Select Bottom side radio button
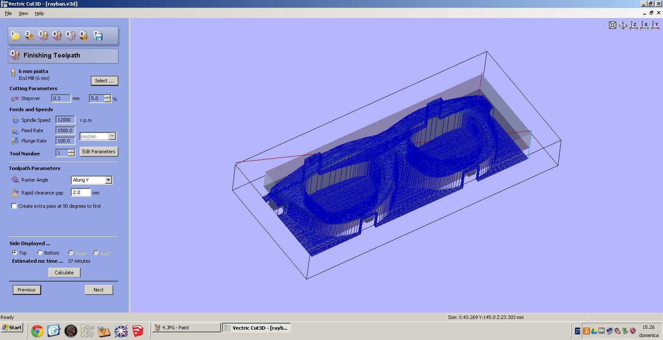This screenshot has height=340, width=663. [x=40, y=253]
